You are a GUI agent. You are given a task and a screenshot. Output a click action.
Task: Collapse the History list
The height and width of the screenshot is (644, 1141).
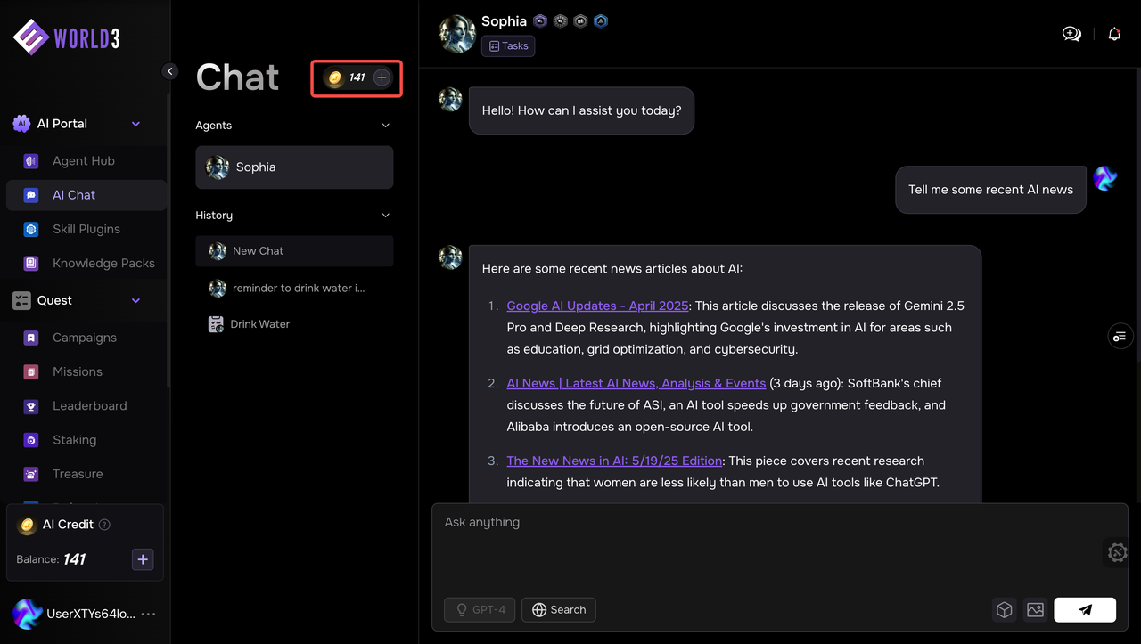click(x=385, y=216)
